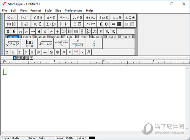This screenshot has width=190, height=140.
Task: Insert the square root of 2 expression
Action: click(x=89, y=52)
